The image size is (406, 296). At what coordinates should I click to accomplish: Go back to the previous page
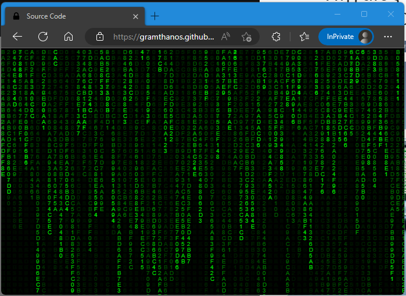(17, 37)
